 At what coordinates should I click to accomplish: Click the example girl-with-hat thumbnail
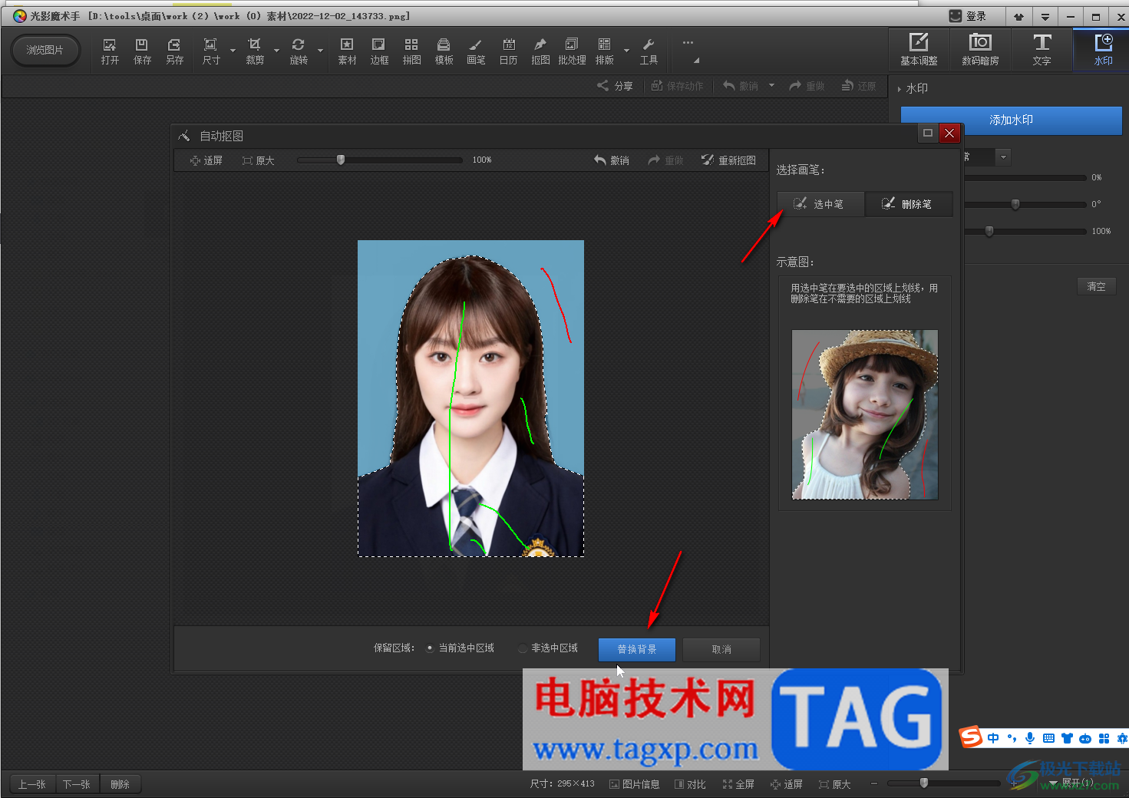(864, 414)
